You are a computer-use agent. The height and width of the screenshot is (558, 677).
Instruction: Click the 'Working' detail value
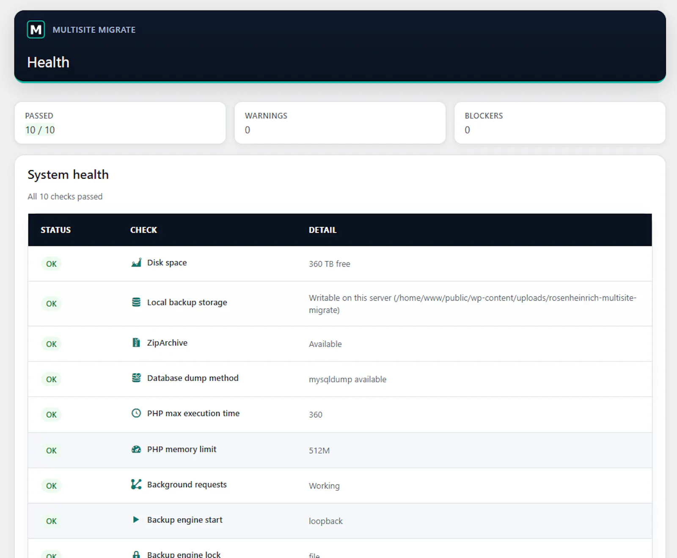(324, 486)
